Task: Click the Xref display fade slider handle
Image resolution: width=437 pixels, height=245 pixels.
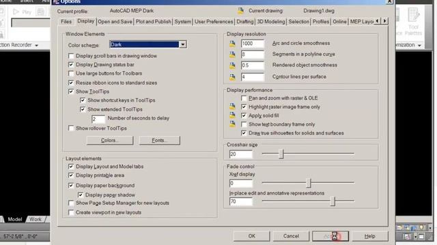Action: [308, 183]
